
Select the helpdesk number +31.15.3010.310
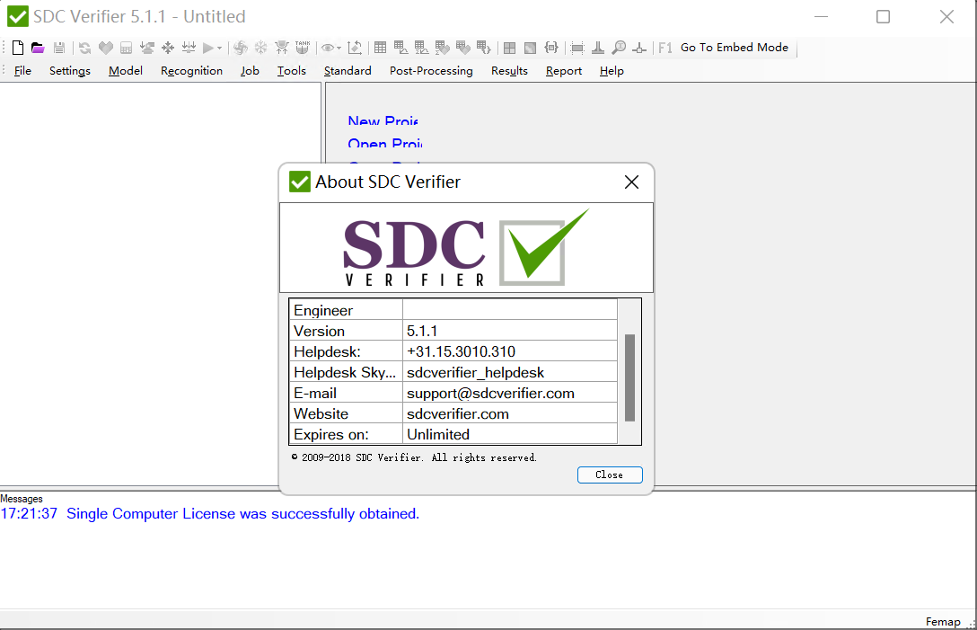click(x=510, y=351)
